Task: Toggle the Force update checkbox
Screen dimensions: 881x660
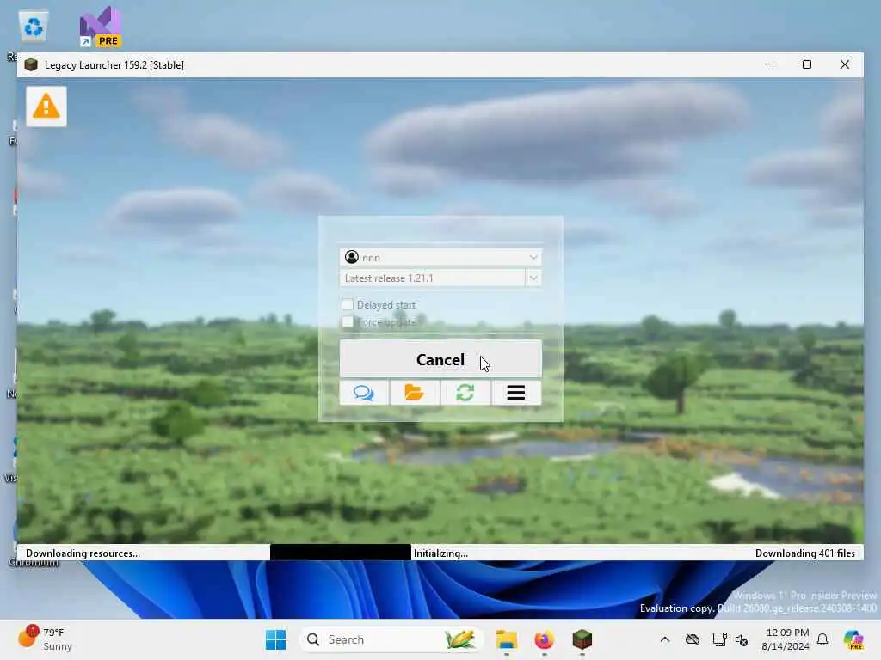Action: pos(348,321)
